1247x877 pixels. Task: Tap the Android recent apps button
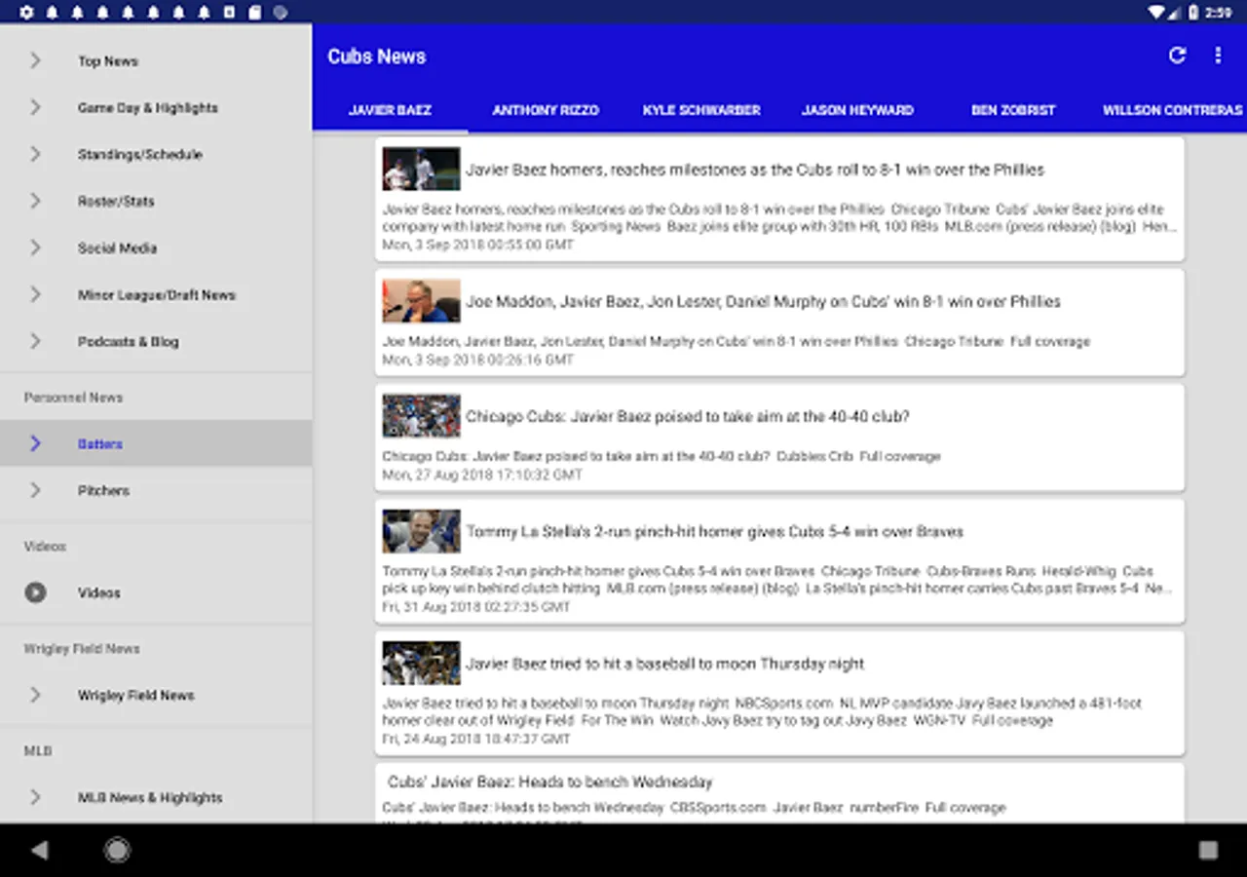pyautogui.click(x=1208, y=851)
